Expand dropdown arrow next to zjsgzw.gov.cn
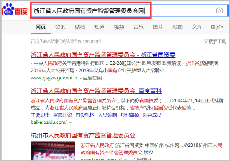This screenshot has height=161, width=230. tap(76, 78)
